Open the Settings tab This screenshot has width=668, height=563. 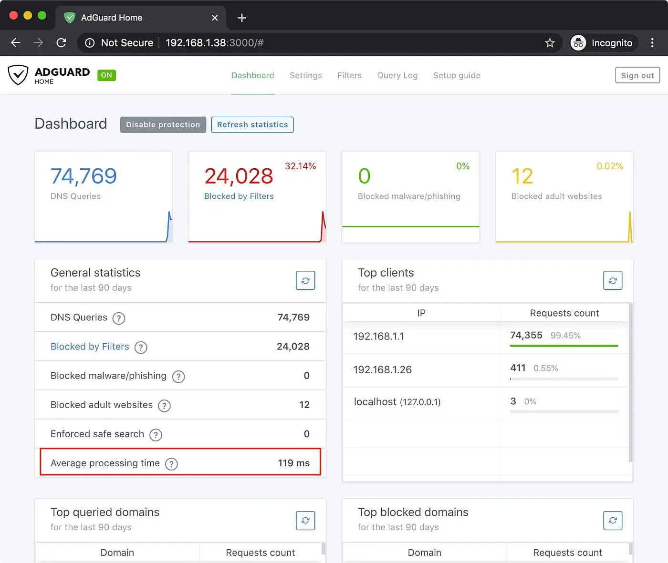click(x=306, y=75)
